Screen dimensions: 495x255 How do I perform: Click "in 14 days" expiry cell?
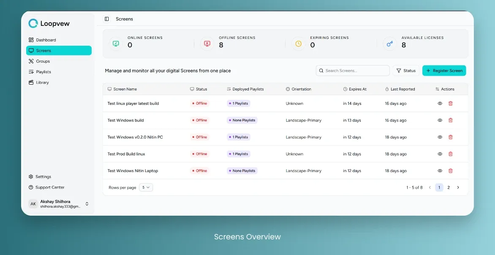pos(352,103)
